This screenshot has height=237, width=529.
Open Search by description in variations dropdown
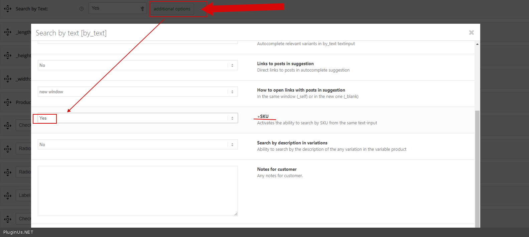tap(137, 144)
